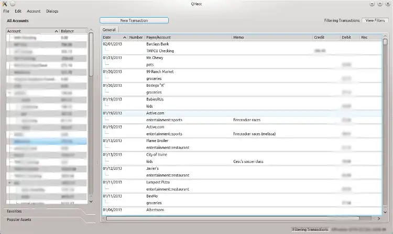Click the accounts list vertical scrollbar handle

pyautogui.click(x=91, y=54)
